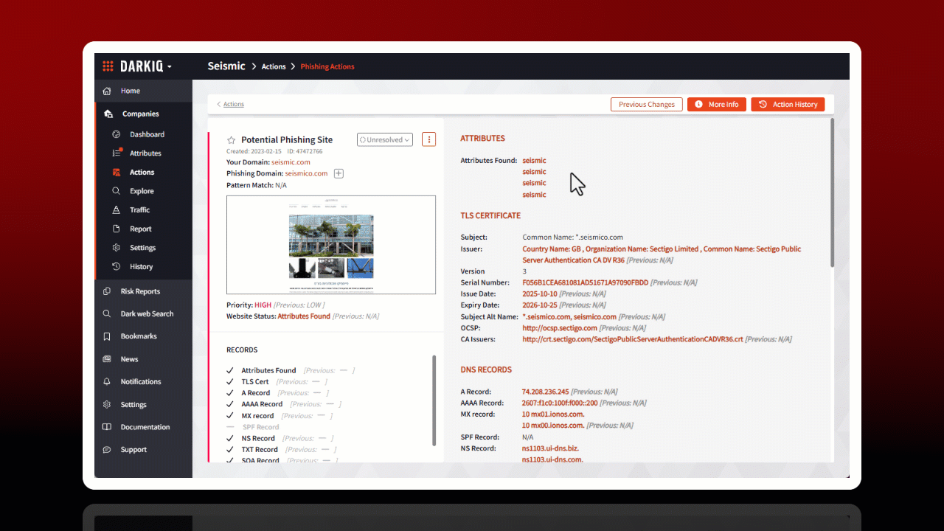Open Notifications in the sidebar
This screenshot has height=531, width=944.
click(x=140, y=382)
